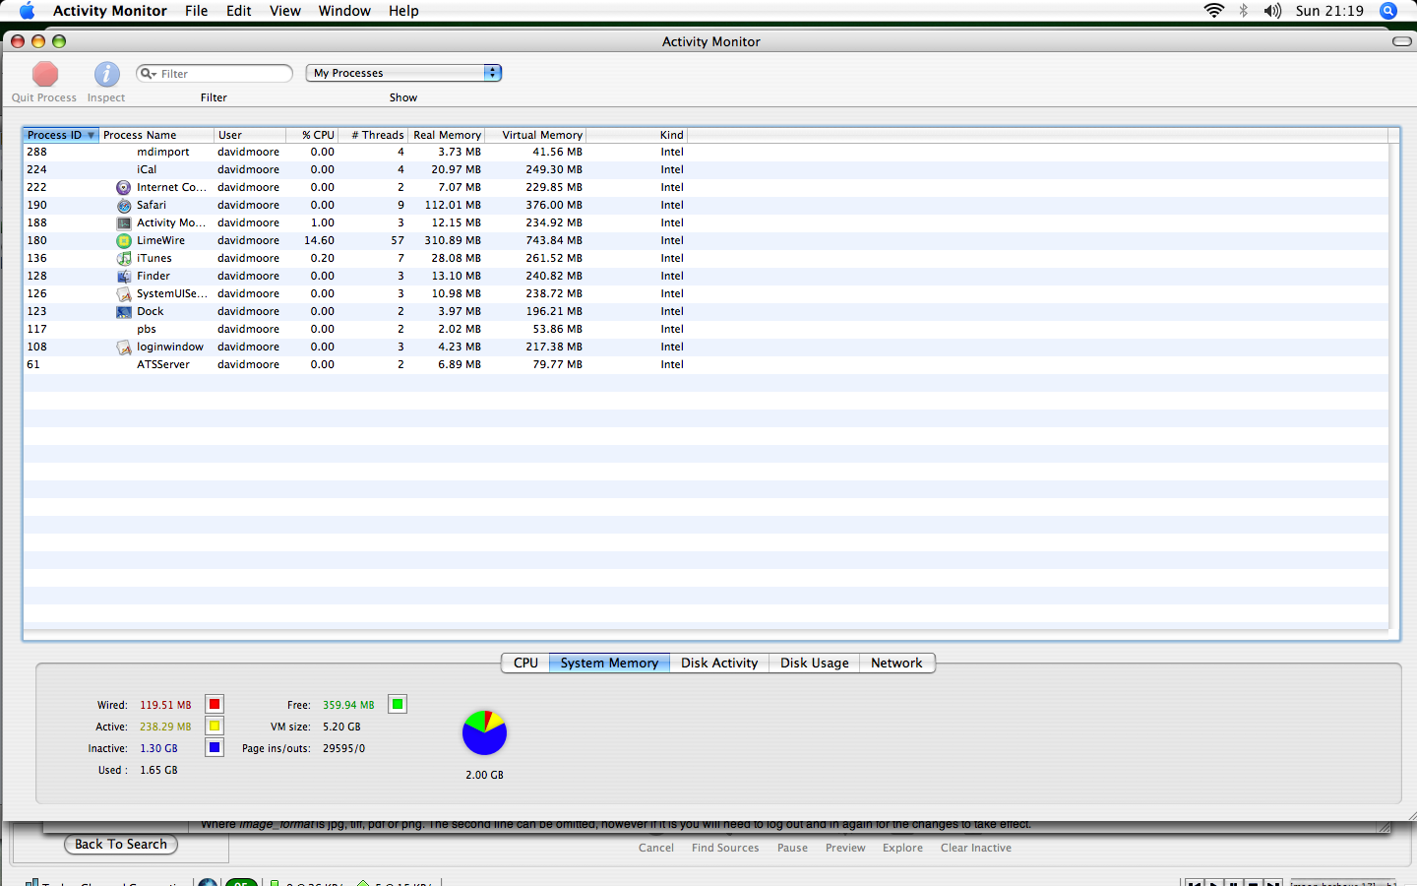The height and width of the screenshot is (886, 1417).
Task: Click the Wi-Fi status icon
Action: click(x=1214, y=11)
